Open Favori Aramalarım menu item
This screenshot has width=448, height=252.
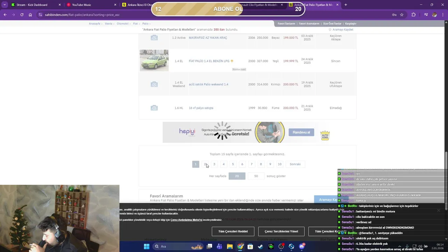point(309,23)
